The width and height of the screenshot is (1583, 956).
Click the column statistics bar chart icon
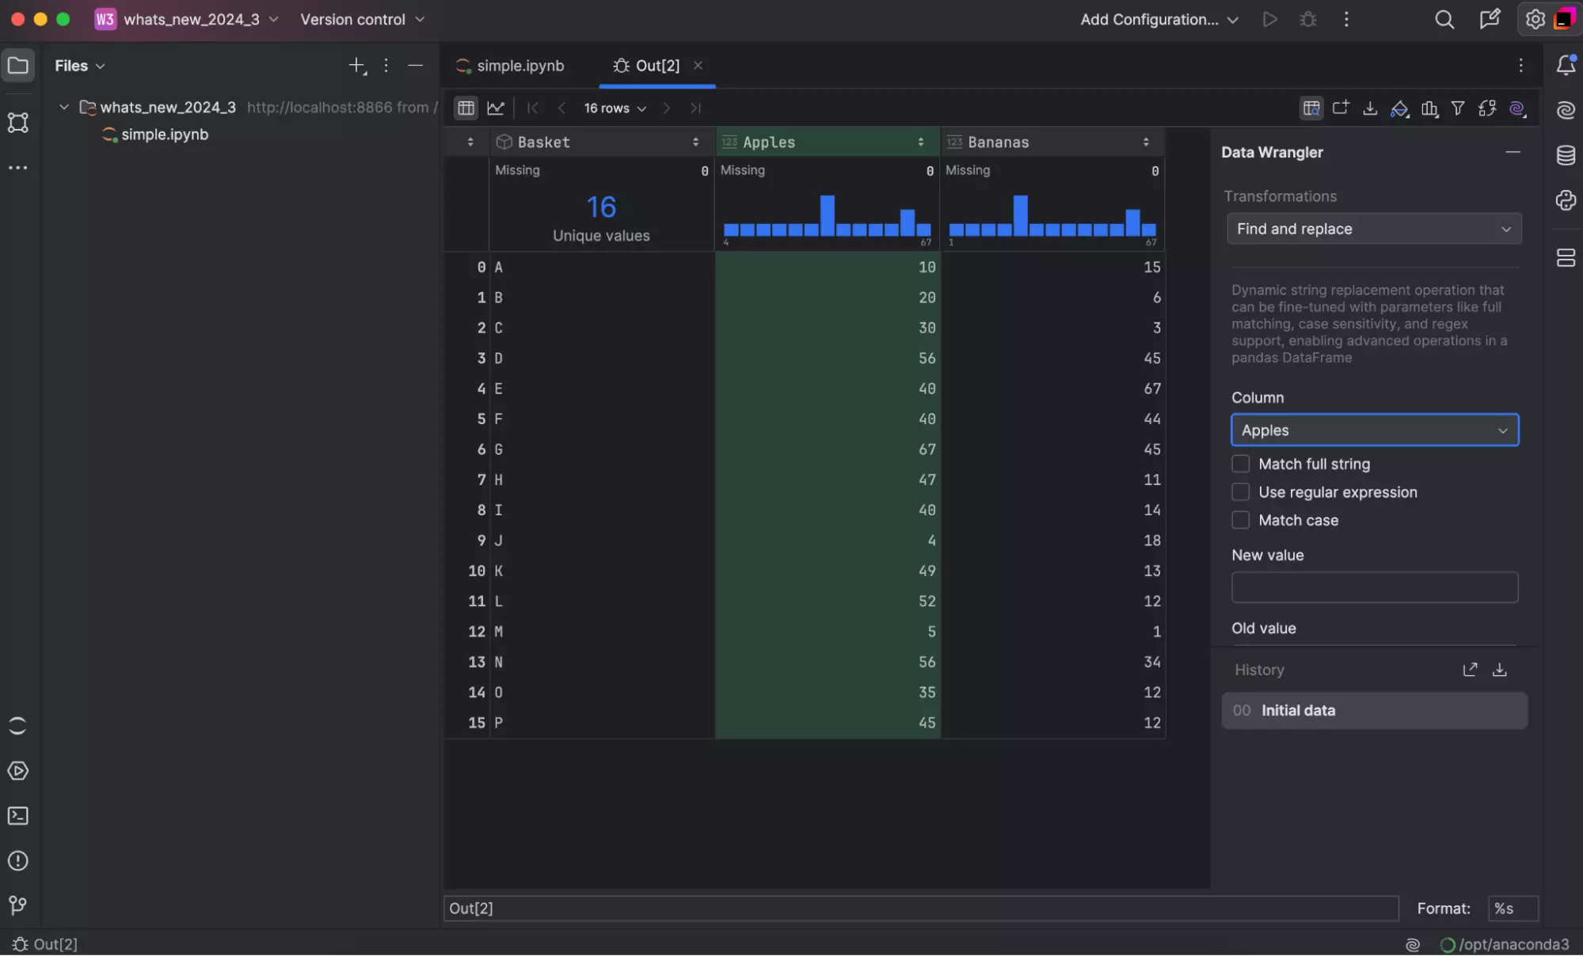(x=1429, y=108)
